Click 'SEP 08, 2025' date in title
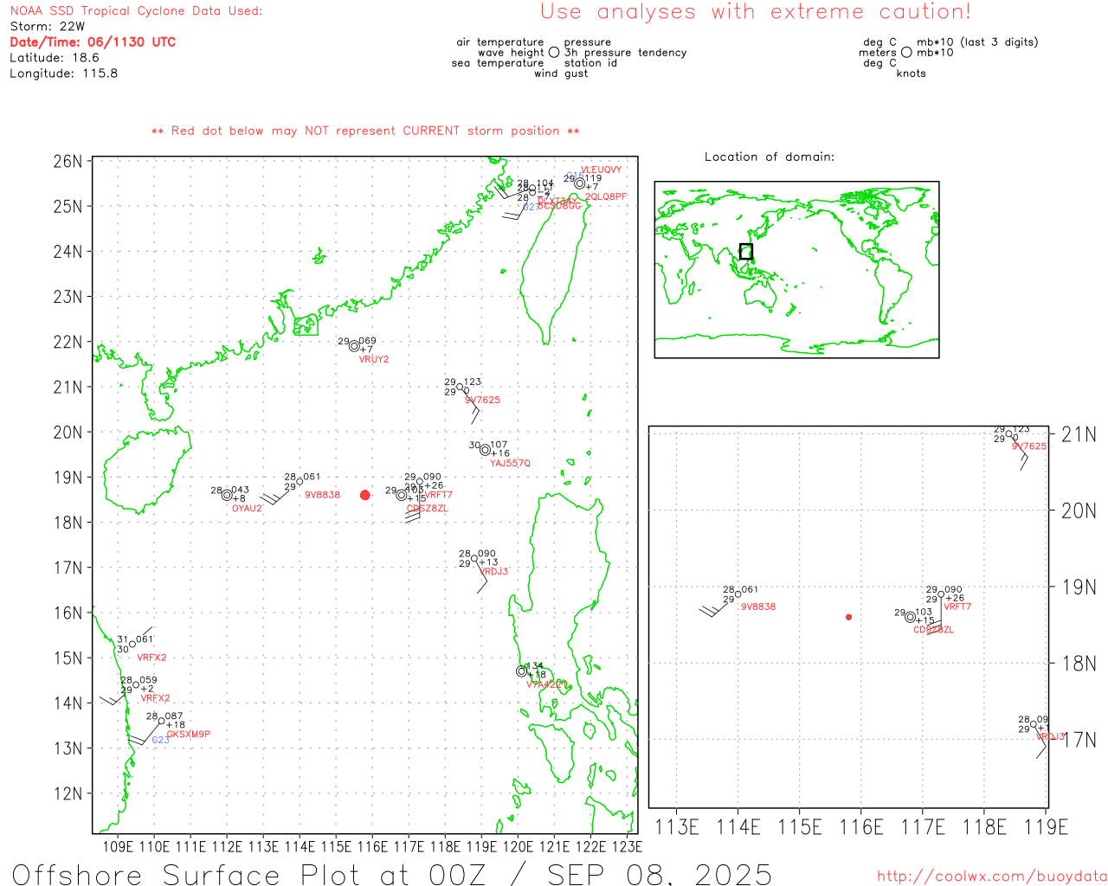The image size is (1108, 886). click(x=660, y=874)
